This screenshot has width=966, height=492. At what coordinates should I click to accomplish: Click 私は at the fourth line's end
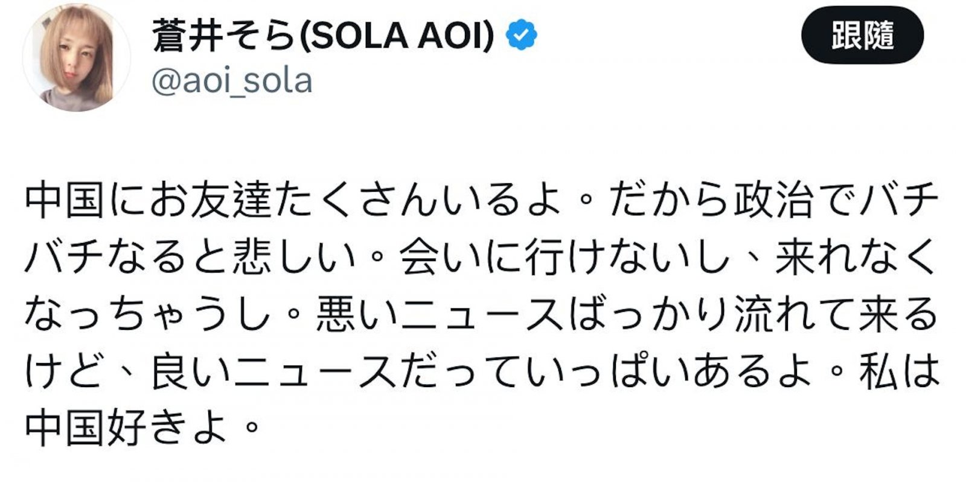click(900, 371)
